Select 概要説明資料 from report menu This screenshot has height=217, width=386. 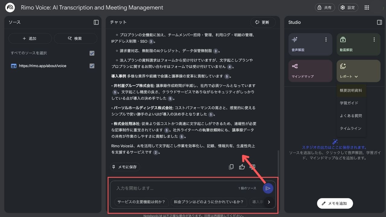click(x=351, y=90)
